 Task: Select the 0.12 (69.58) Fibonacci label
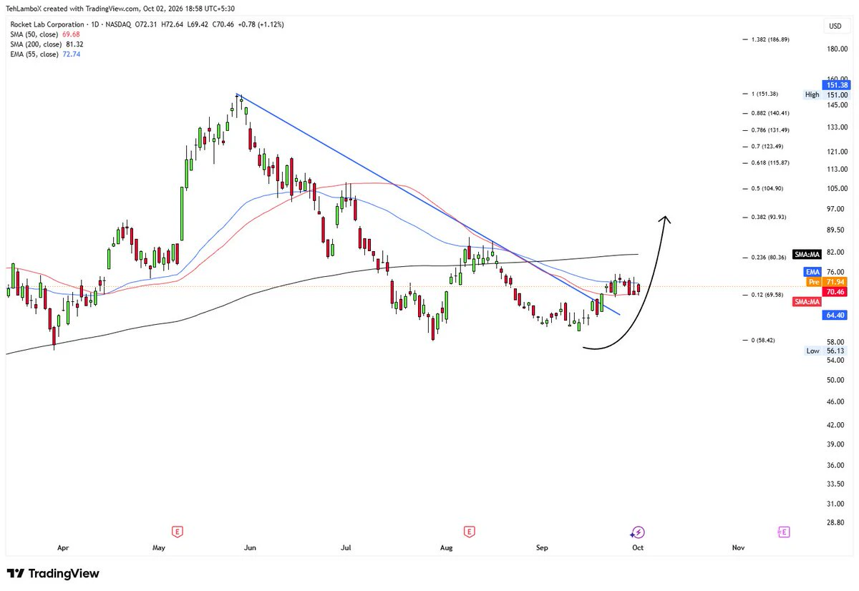(x=767, y=295)
